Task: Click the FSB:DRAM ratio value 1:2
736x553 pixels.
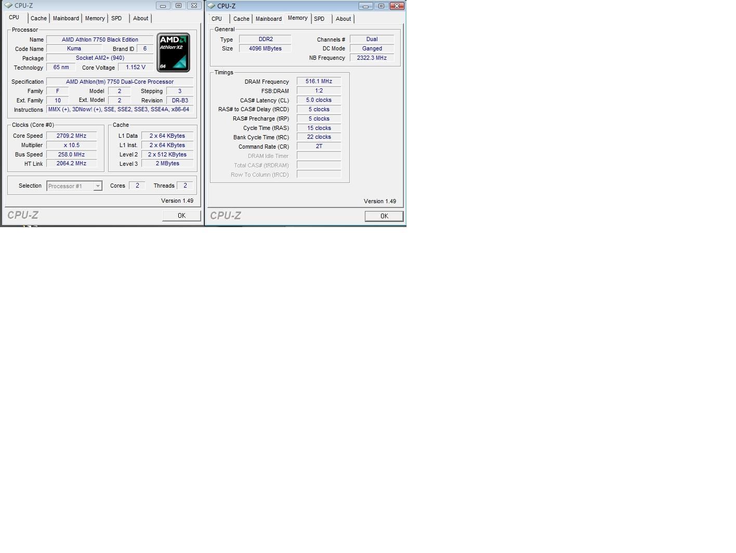Action: click(319, 90)
